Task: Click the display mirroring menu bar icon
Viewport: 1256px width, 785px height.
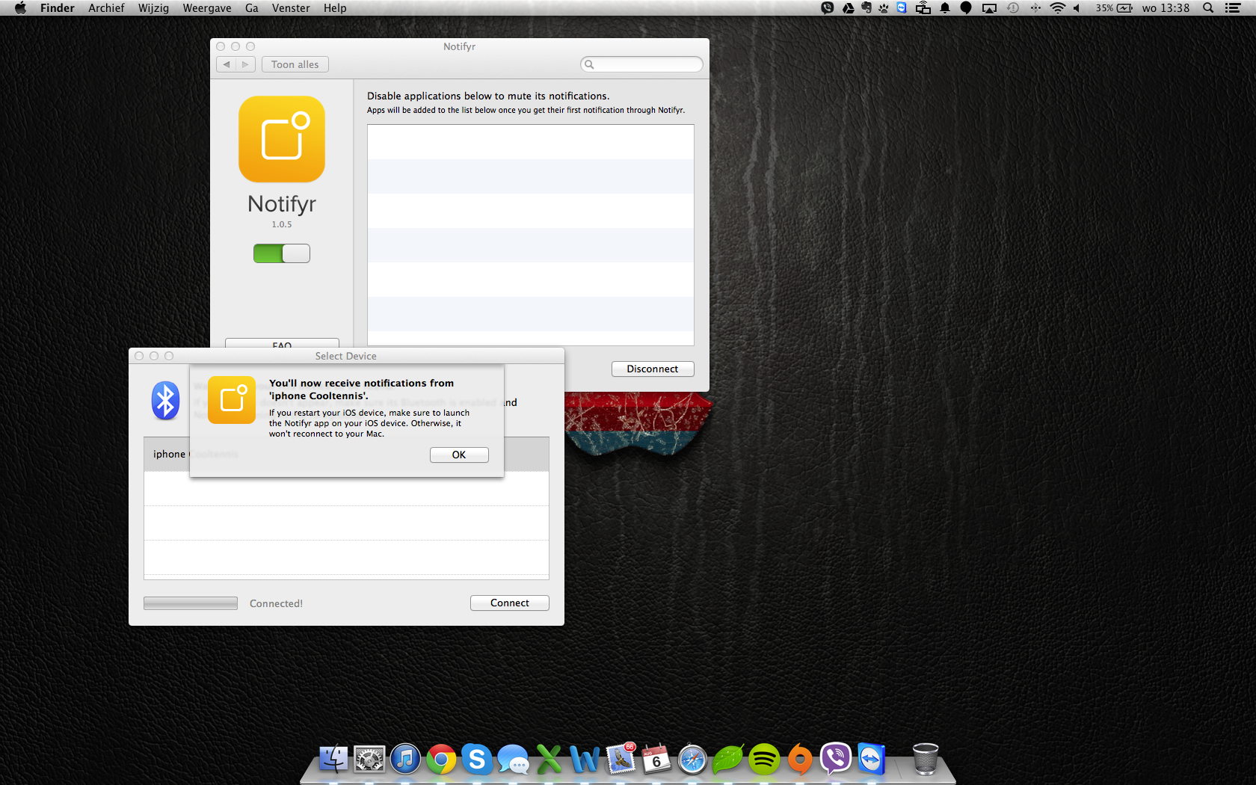Action: (923, 8)
